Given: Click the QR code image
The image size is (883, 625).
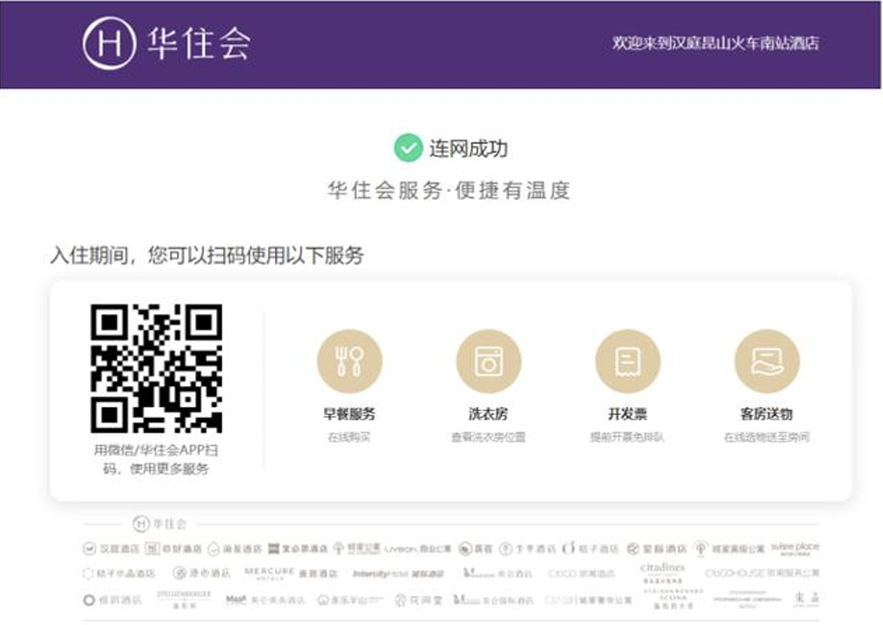Looking at the screenshot, I should point(156,368).
